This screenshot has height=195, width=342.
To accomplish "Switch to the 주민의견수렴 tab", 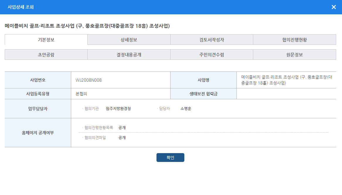I will point(212,55).
